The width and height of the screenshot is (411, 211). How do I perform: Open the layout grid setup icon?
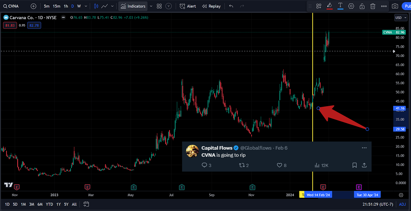[x=159, y=6]
